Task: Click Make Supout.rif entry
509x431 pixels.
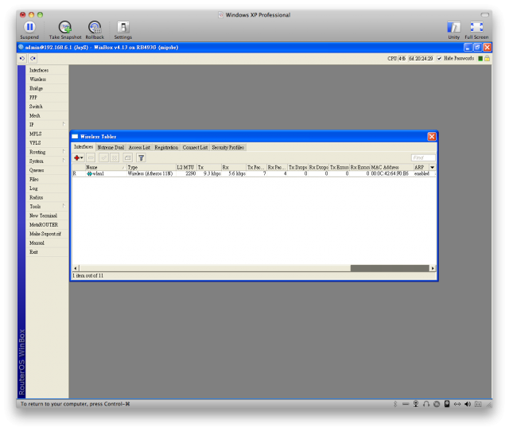Action: (x=45, y=234)
